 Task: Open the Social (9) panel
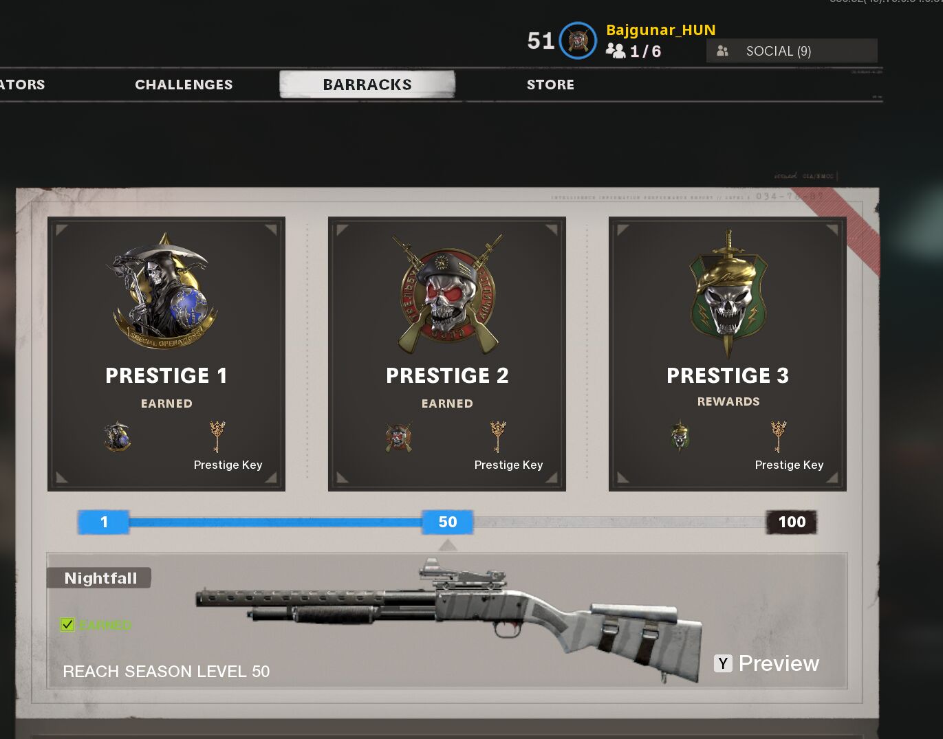click(792, 51)
